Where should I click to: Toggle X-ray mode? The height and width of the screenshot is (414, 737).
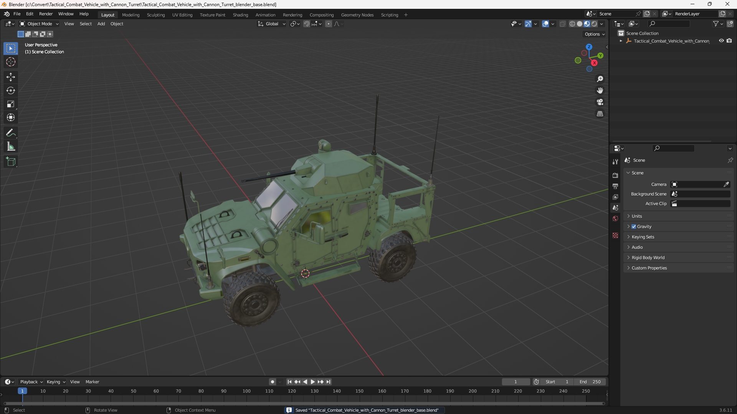click(563, 24)
